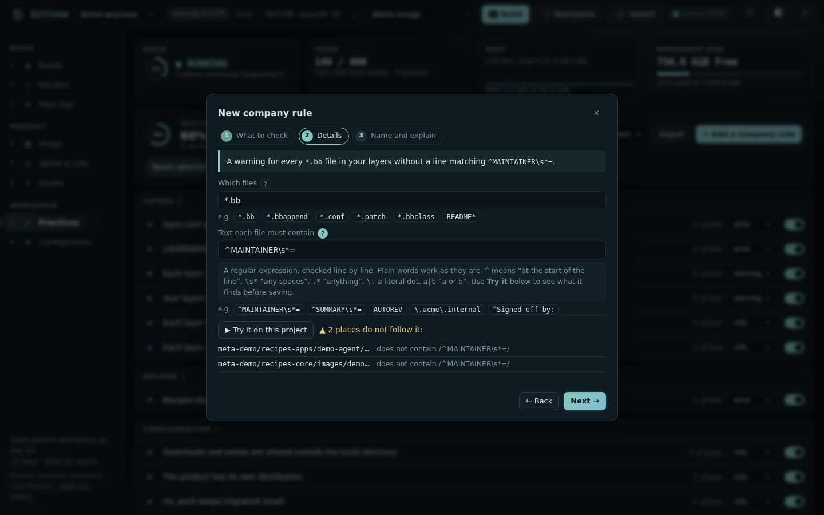Open severity dropdown for 'rm_work keeps tmp/work small'
This screenshot has height=515, width=824.
(x=751, y=502)
